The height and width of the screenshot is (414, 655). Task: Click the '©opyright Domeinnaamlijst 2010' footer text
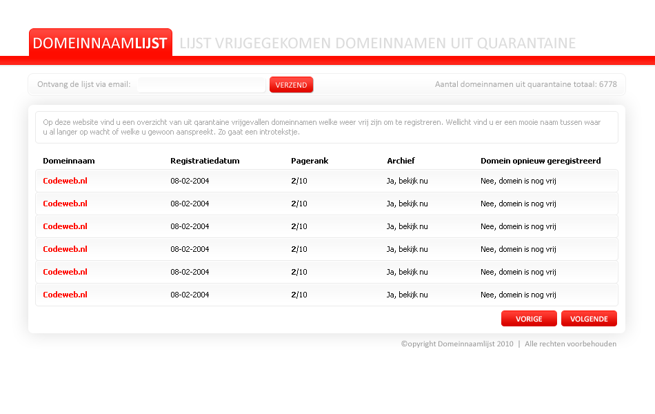457,344
